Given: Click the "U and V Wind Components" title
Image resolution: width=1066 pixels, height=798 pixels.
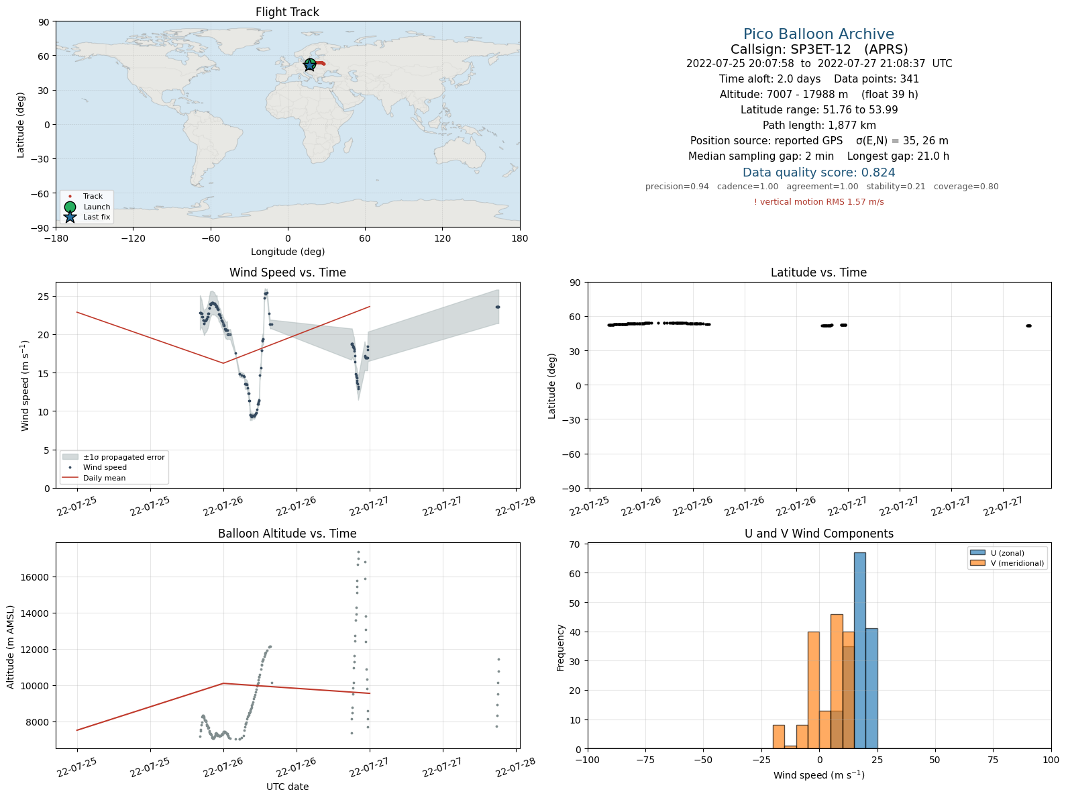Looking at the screenshot, I should pyautogui.click(x=818, y=534).
